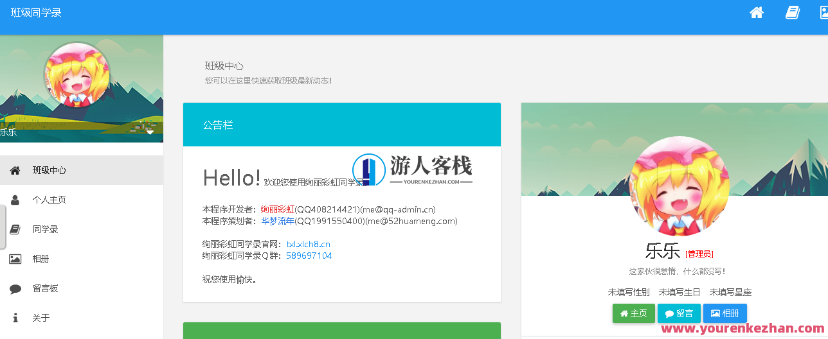Viewport: 828px width, 339px height.
Task: Click the 公告栏 panel header
Action: [342, 125]
